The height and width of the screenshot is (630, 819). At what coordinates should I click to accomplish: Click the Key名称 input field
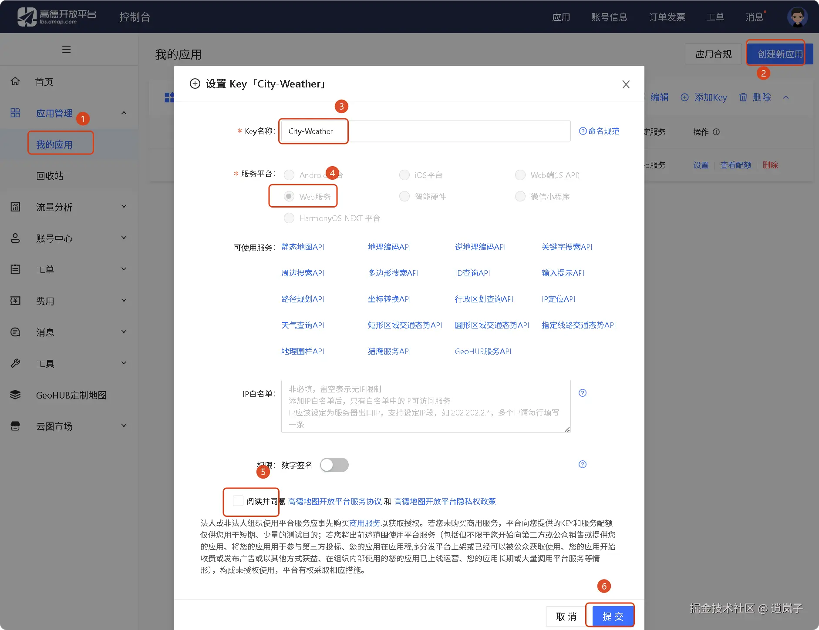[426, 131]
